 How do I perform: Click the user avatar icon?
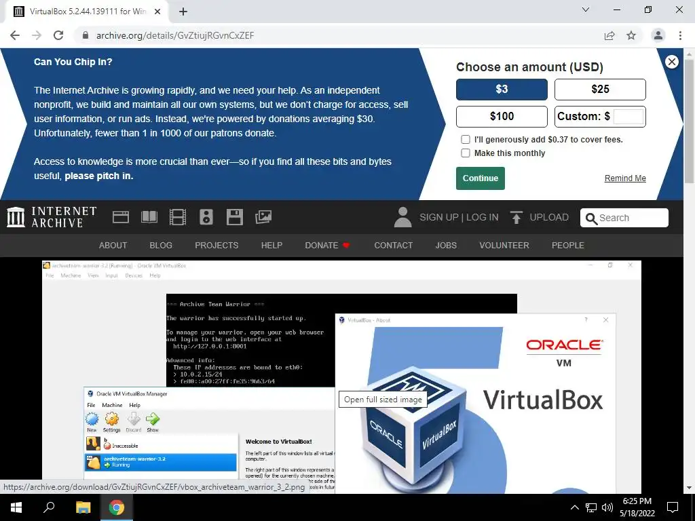click(403, 217)
